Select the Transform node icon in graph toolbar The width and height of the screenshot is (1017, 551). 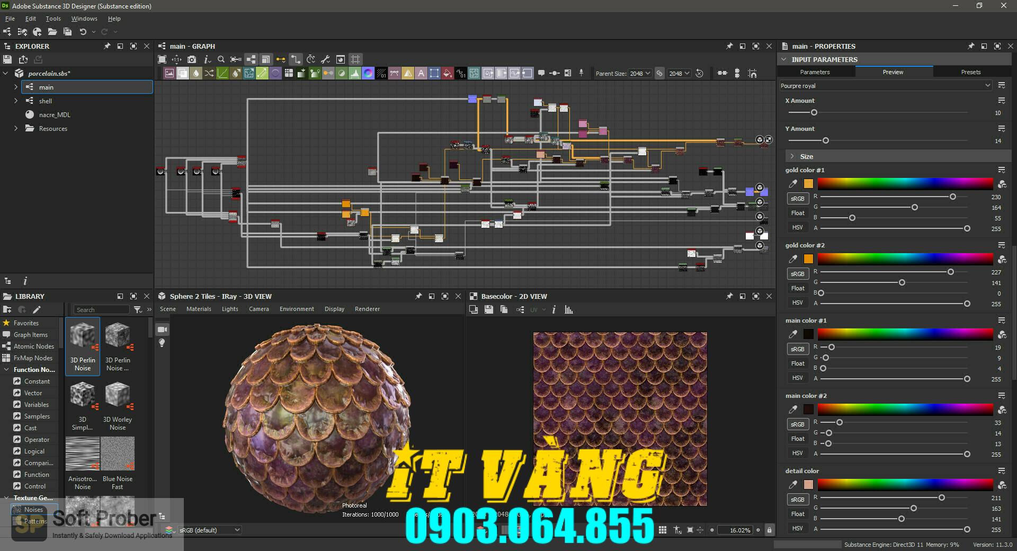click(434, 73)
